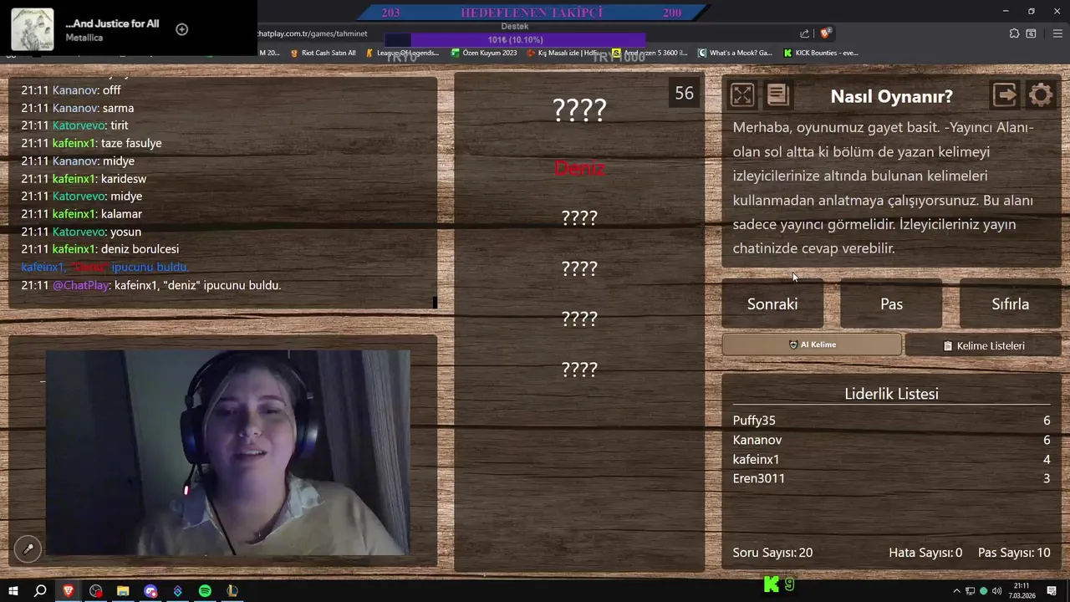Screen dimensions: 1070x602
Task: Open the volume control in system tray
Action: (996, 591)
